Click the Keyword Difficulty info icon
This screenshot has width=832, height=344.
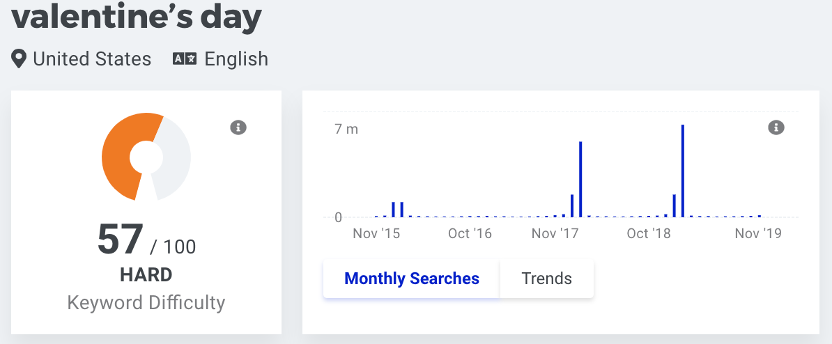click(238, 127)
